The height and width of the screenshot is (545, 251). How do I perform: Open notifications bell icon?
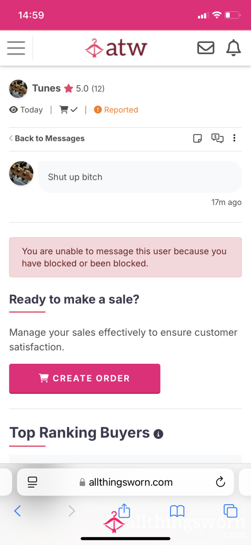click(x=233, y=48)
